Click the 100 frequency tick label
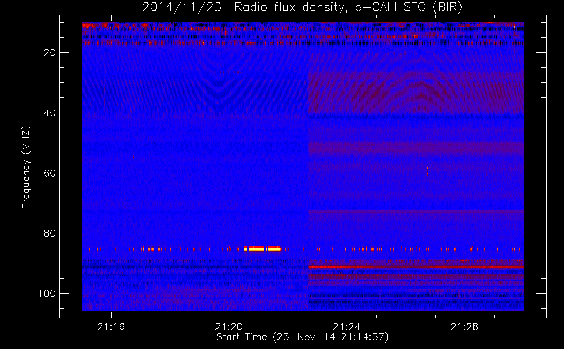The image size is (564, 349). tap(47, 294)
